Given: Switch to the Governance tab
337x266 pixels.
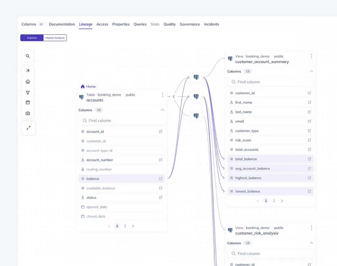Looking at the screenshot, I should tap(190, 24).
